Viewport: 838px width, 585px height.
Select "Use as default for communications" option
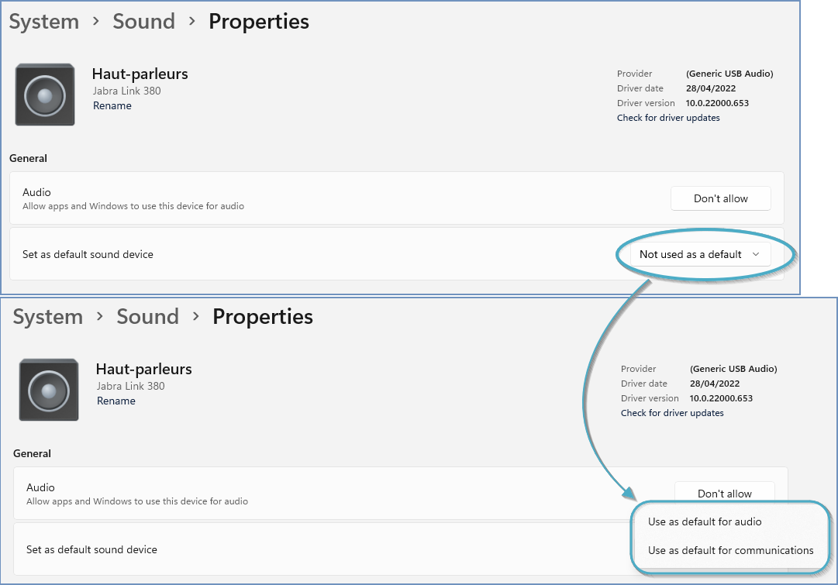(730, 550)
